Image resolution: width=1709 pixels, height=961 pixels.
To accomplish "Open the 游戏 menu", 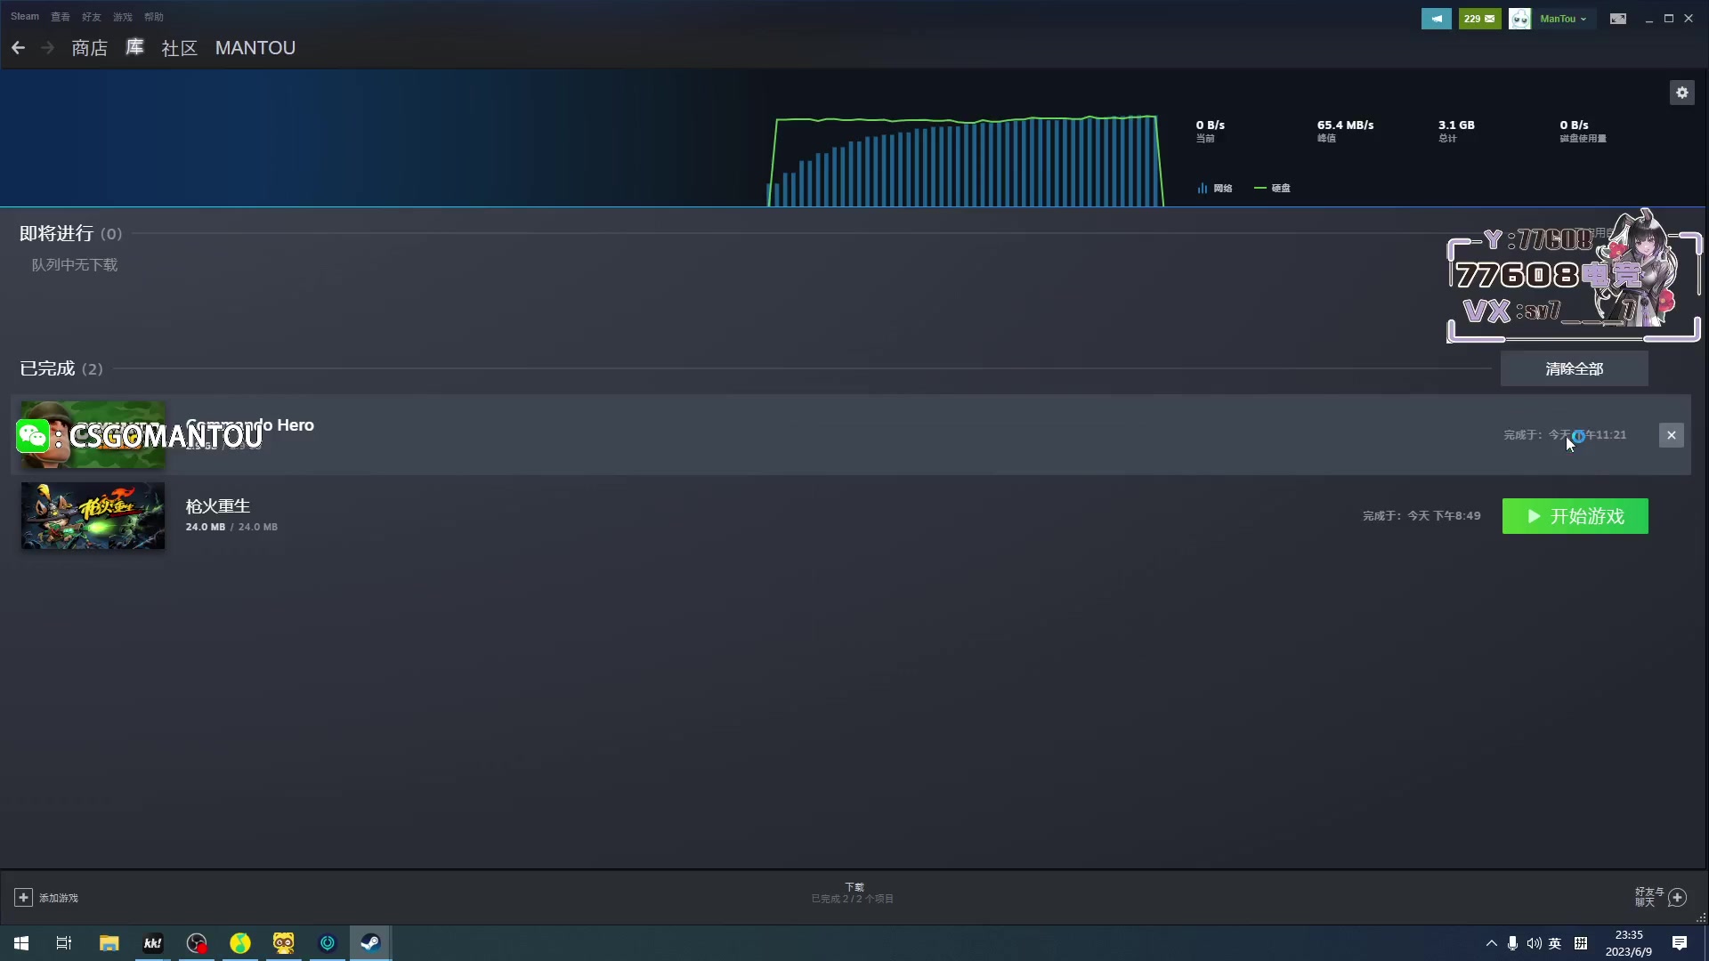I will coord(122,17).
